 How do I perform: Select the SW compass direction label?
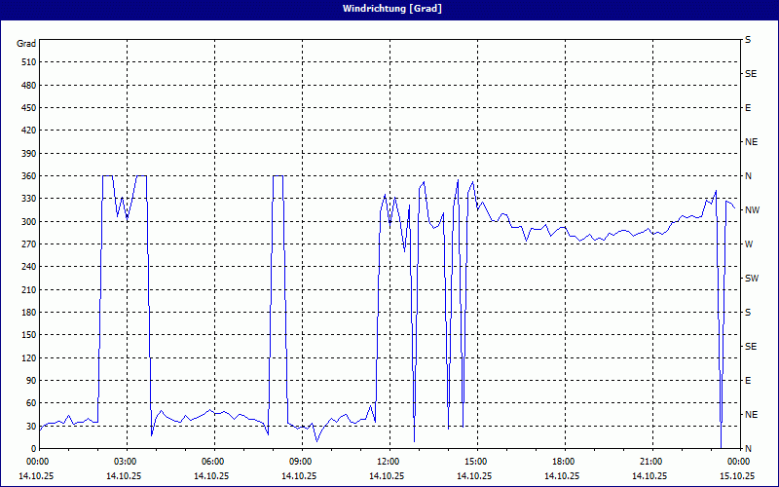coord(750,279)
